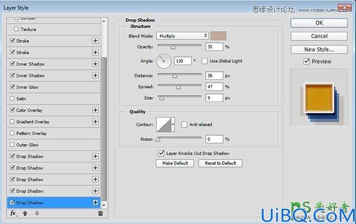Viewport: 356px width, 224px height.
Task: Click the Distance slider handle
Action: [x=175, y=76]
